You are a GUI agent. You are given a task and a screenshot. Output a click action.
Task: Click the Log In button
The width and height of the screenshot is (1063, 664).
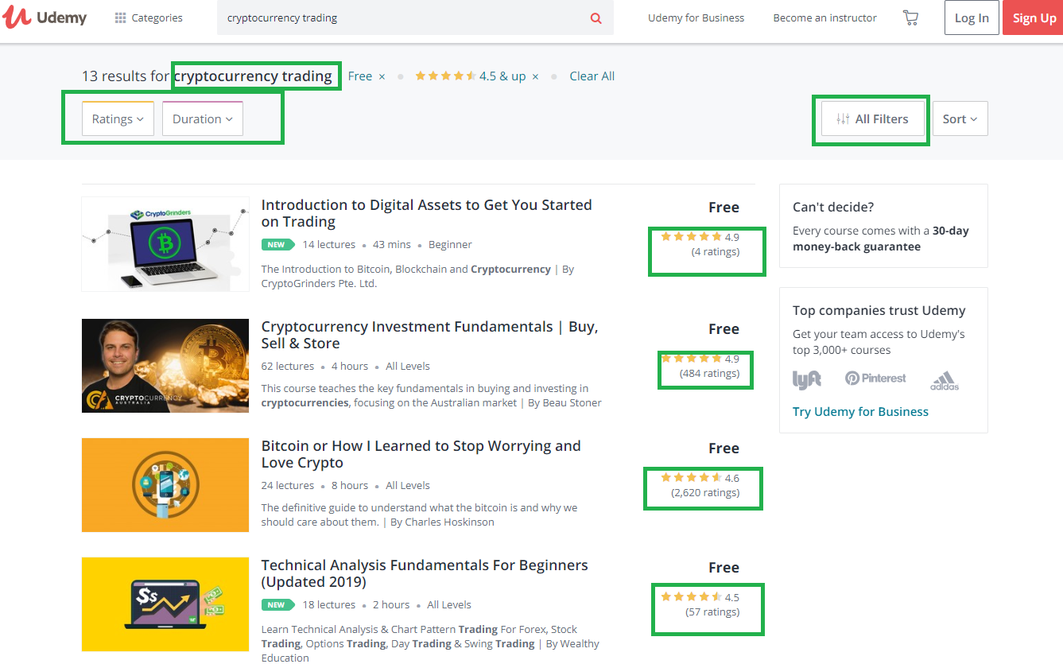[x=972, y=17]
